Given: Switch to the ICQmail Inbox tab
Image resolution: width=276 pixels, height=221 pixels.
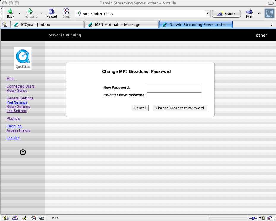Looking at the screenshot, I should 47,24.
